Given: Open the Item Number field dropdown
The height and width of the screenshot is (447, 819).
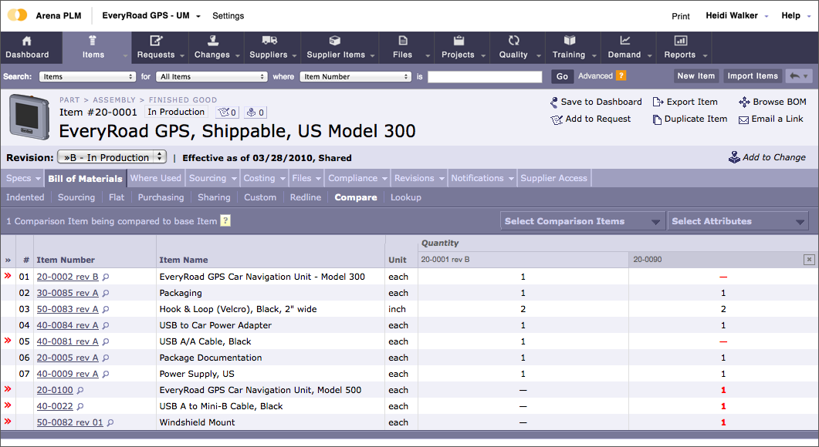Looking at the screenshot, I should pos(355,76).
